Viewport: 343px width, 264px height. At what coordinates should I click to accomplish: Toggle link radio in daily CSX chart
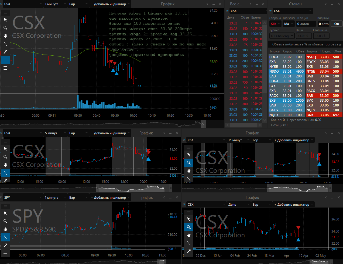[x=184, y=205]
